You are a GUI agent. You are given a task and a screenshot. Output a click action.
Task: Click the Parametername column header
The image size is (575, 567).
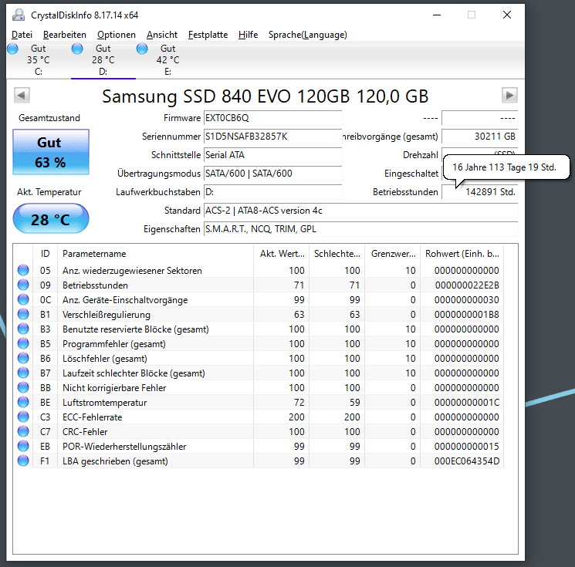click(x=155, y=254)
